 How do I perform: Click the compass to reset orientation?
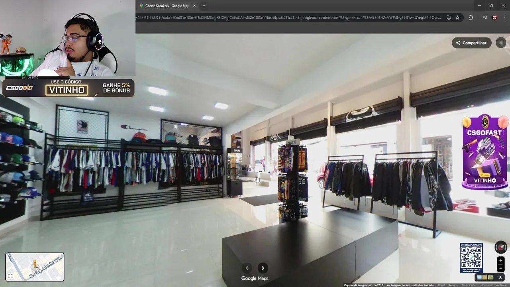pos(501,247)
